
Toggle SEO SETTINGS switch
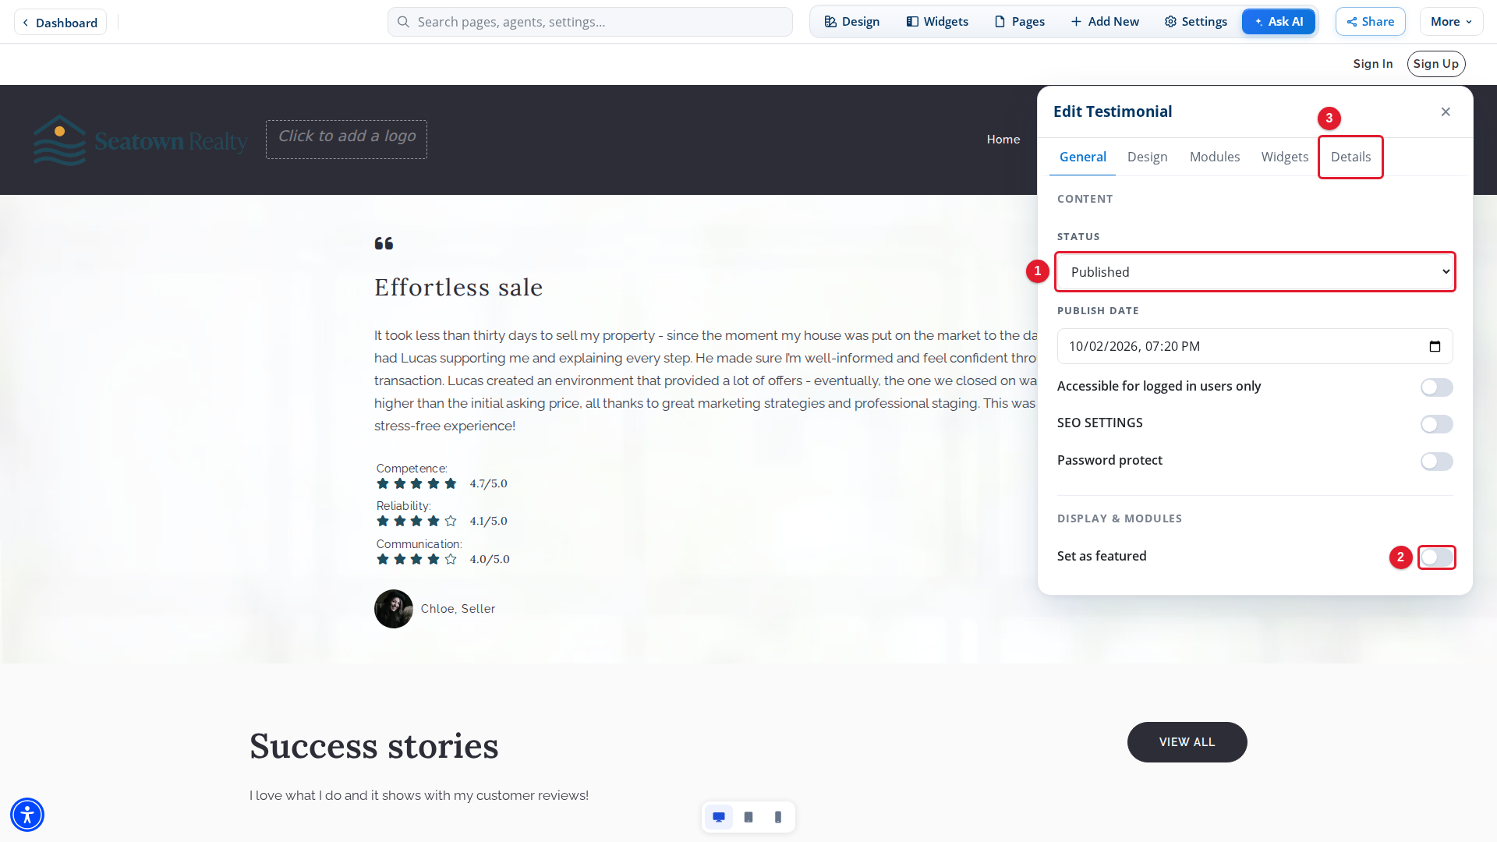point(1436,424)
